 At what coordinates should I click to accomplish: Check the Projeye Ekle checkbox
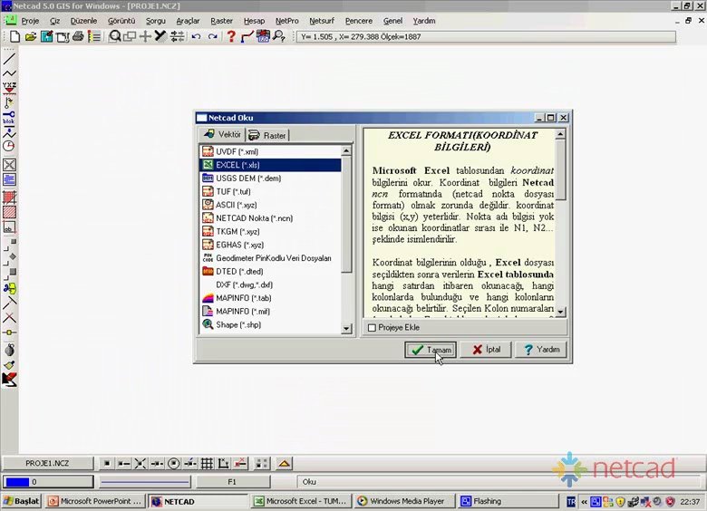tap(372, 328)
